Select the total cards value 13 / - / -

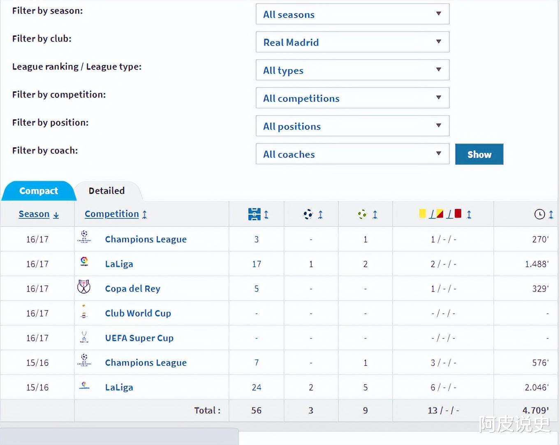click(443, 410)
